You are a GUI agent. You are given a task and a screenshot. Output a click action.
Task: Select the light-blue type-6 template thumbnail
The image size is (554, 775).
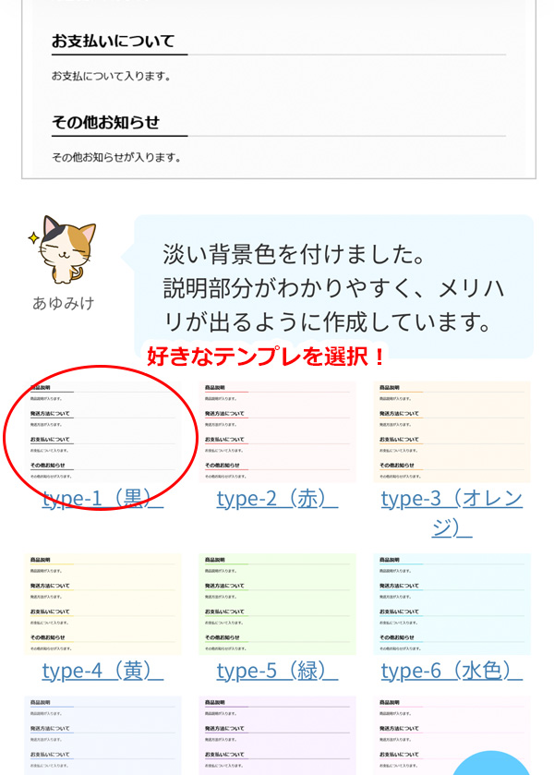click(452, 604)
